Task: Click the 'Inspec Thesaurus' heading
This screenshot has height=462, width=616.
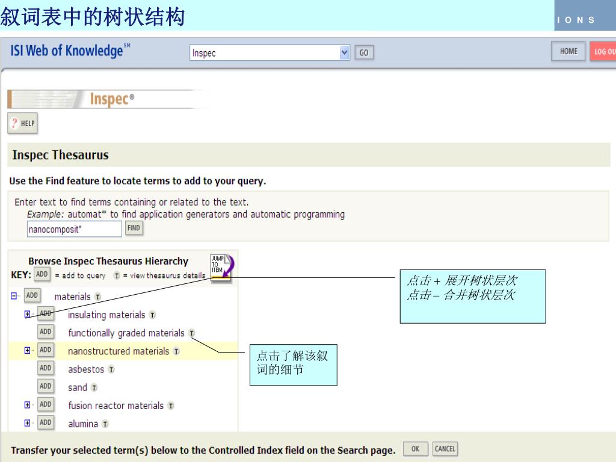Action: pyautogui.click(x=61, y=155)
